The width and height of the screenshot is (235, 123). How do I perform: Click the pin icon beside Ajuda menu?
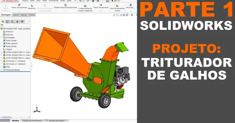pyautogui.click(x=75, y=1)
